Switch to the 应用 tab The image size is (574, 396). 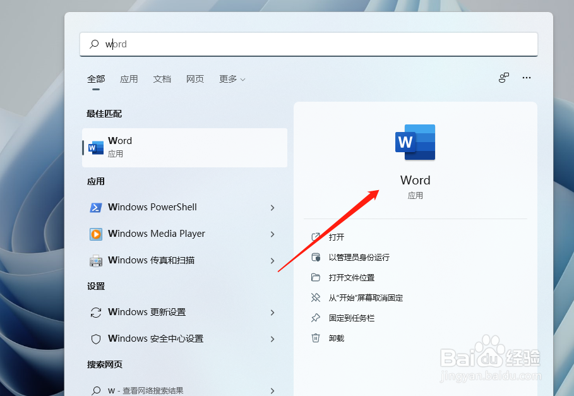click(x=129, y=79)
